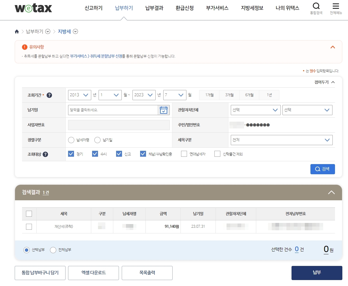Select the 납세자명 sort radio button
The image size is (348, 286).
click(71, 140)
